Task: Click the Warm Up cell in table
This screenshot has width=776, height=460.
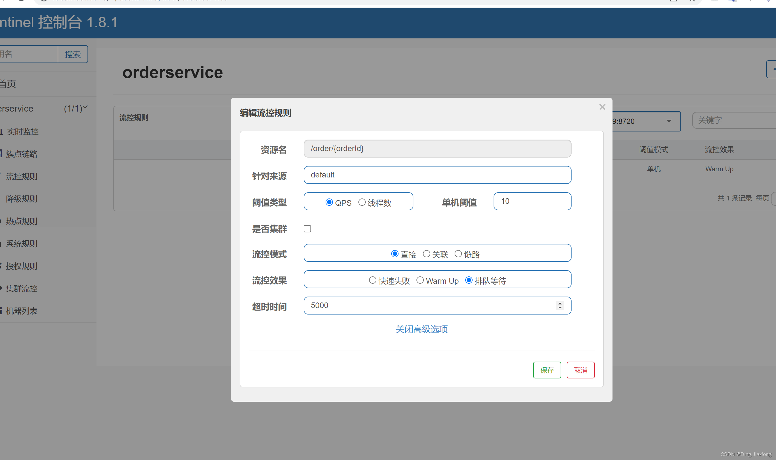Action: [719, 169]
